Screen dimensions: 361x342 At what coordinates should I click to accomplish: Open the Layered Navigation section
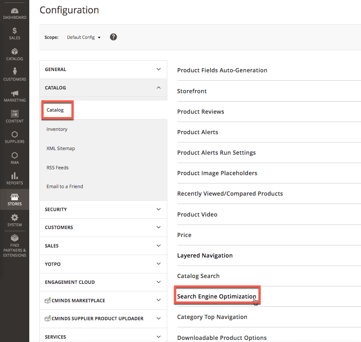click(205, 255)
